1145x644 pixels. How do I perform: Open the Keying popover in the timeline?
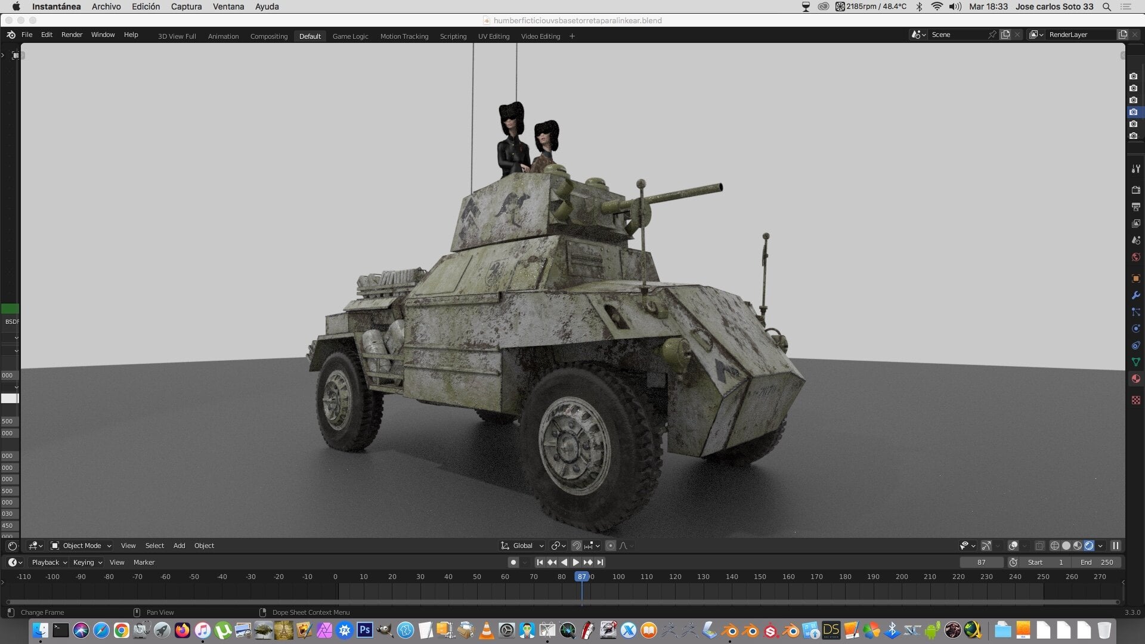87,562
